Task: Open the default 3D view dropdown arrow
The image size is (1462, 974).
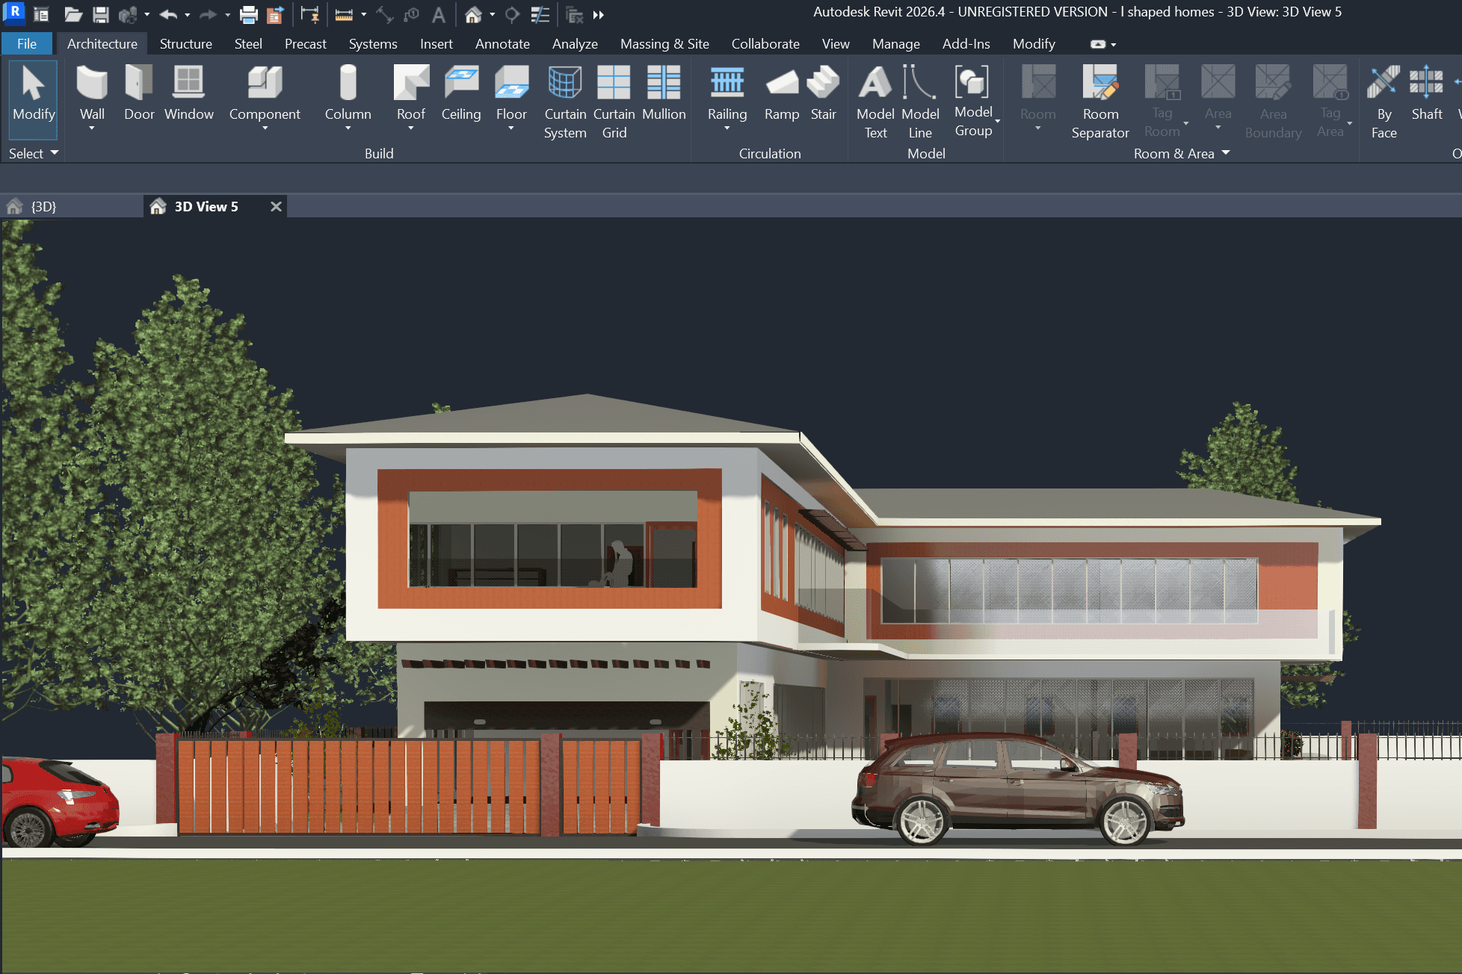Action: tap(492, 14)
